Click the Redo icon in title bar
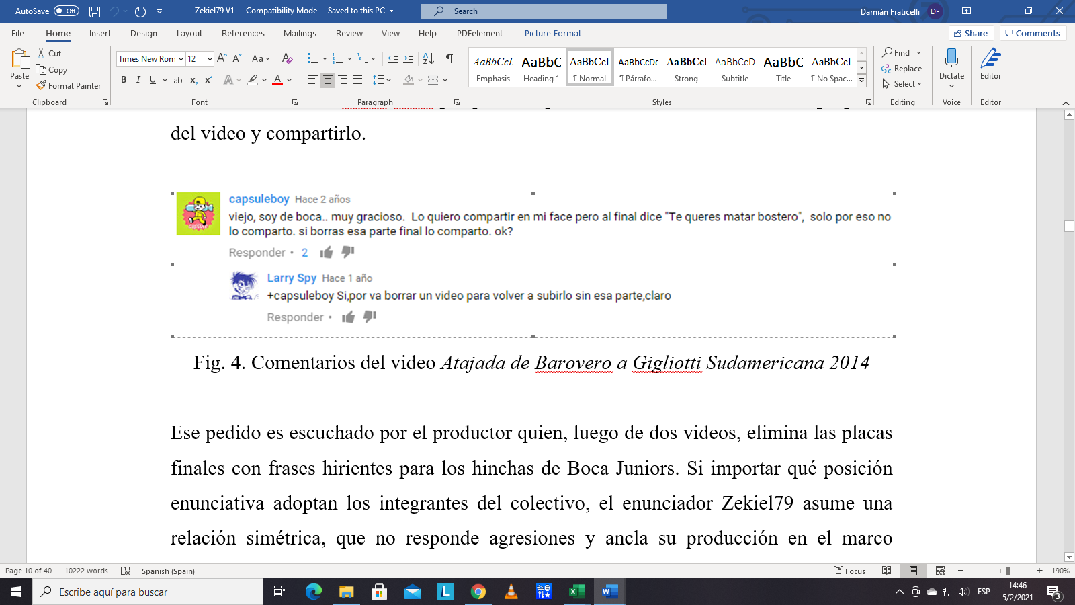The height and width of the screenshot is (605, 1075). coord(140,11)
